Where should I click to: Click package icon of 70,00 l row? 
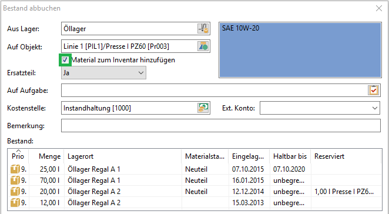[15, 180]
